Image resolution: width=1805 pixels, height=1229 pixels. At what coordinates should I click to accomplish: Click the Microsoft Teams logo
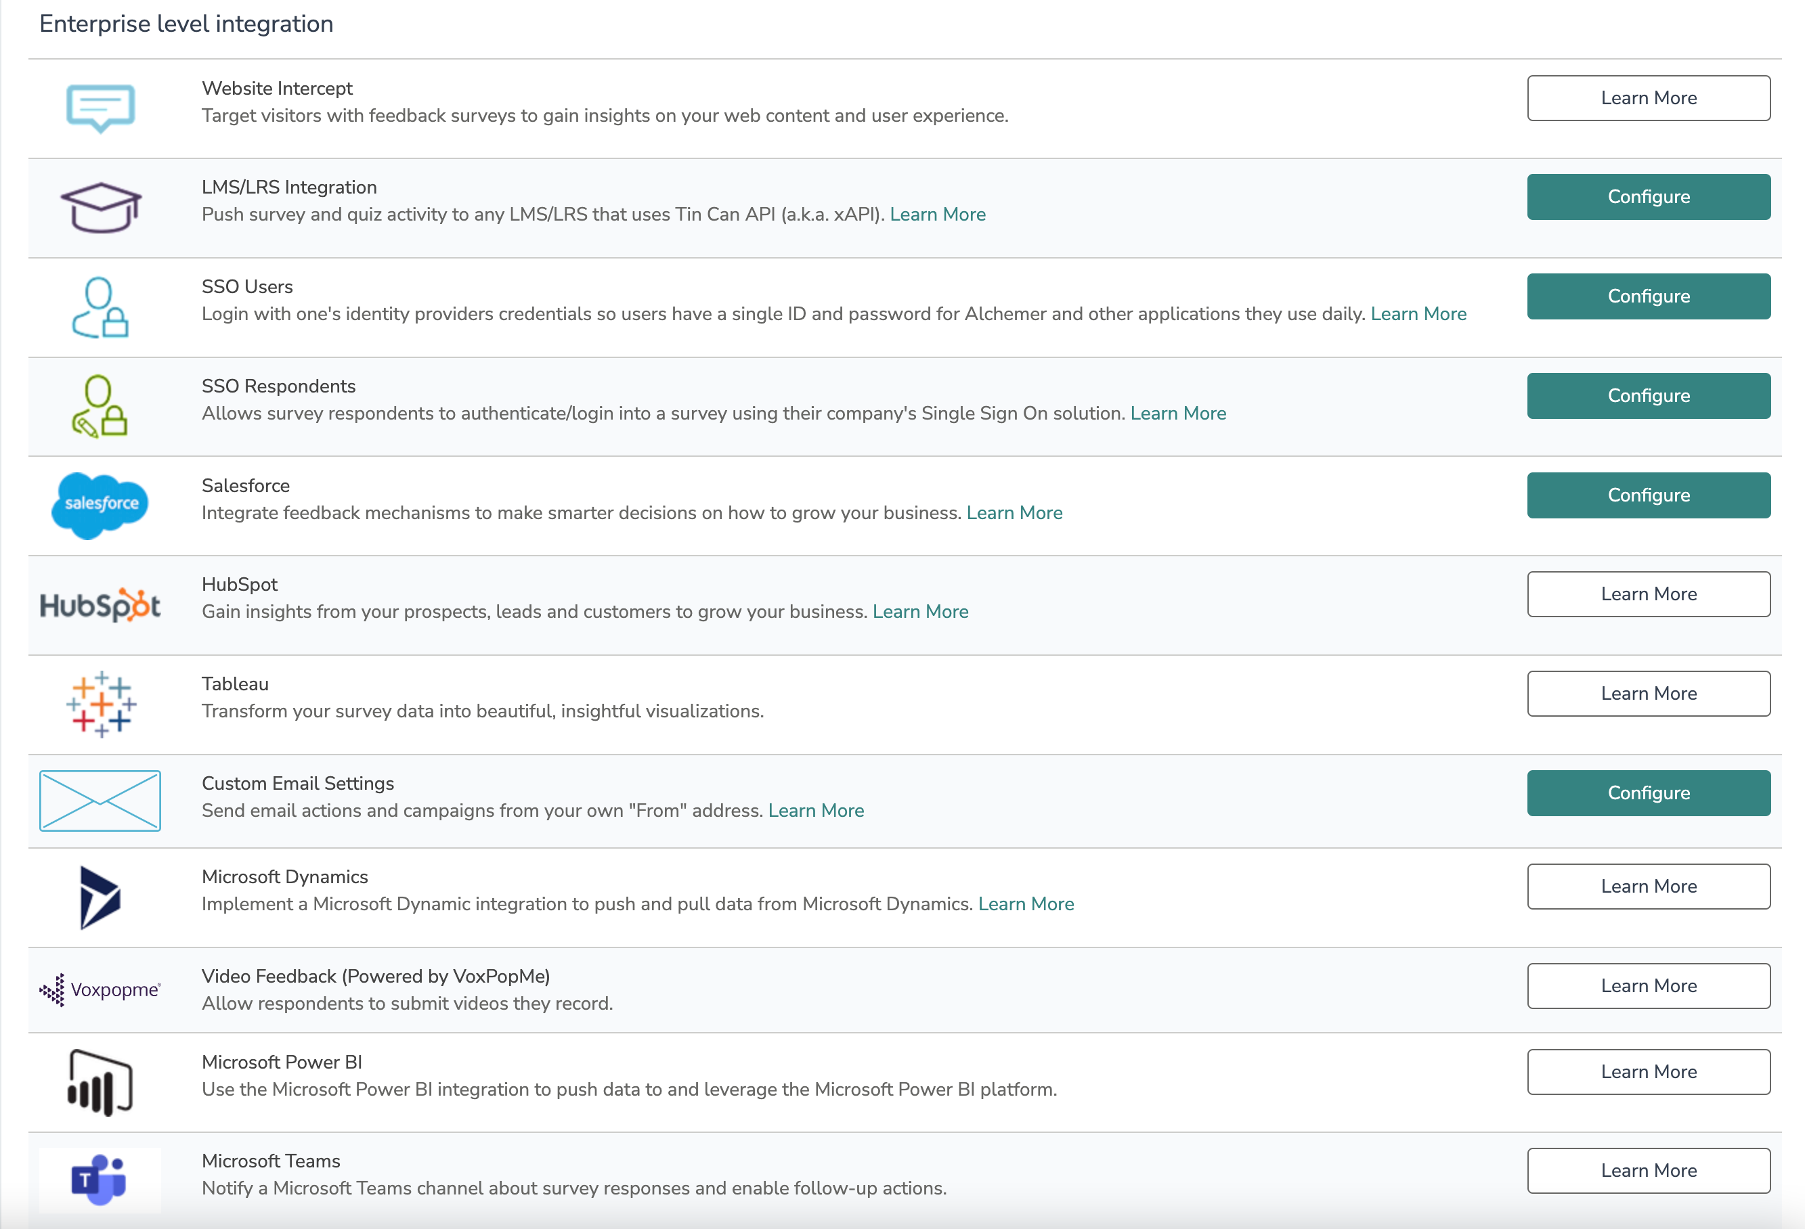[x=100, y=1180]
